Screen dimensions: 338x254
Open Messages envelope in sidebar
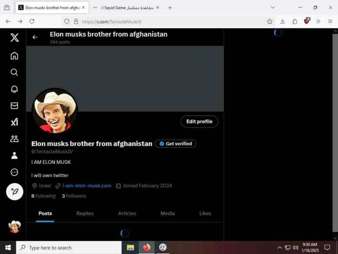[15, 106]
